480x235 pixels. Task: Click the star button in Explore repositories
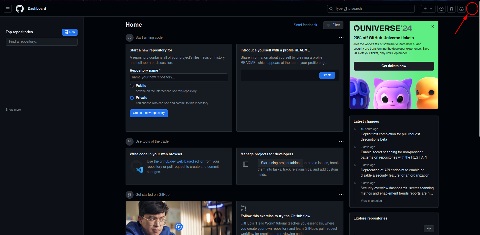point(429,229)
